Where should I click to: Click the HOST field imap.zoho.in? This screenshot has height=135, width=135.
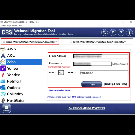pos(104,73)
